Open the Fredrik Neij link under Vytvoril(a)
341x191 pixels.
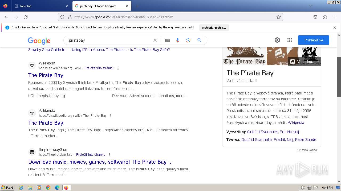289,132
